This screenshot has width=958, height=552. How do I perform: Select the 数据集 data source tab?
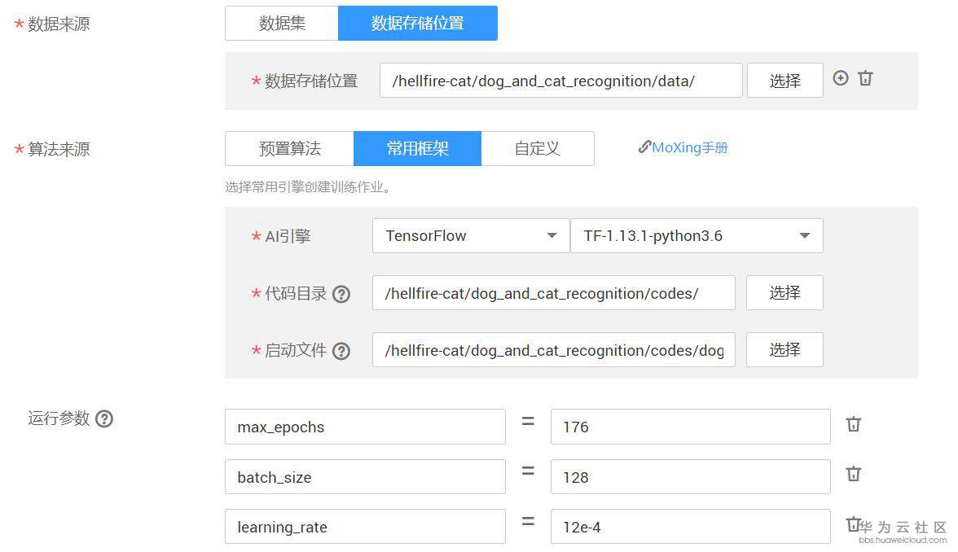tap(282, 23)
